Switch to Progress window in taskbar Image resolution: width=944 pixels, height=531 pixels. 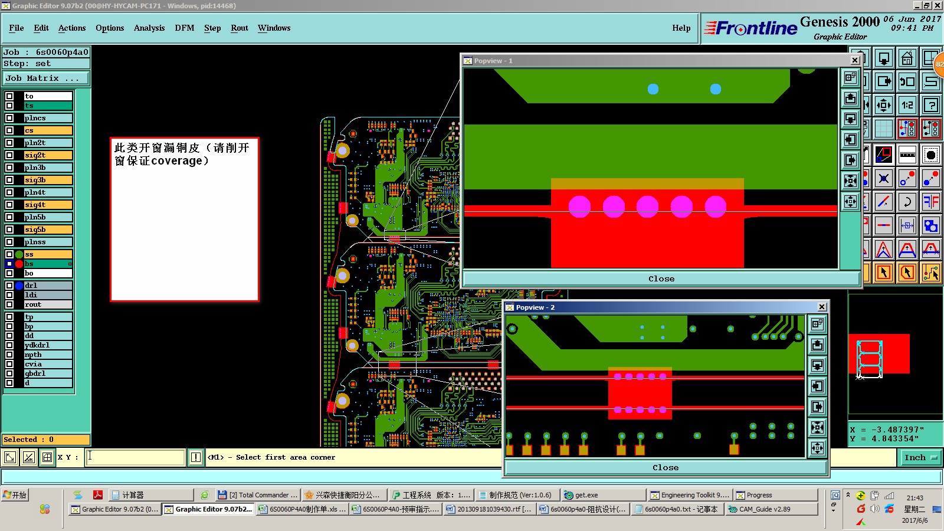(x=775, y=495)
